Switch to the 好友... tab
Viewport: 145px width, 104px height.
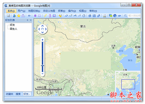27,94
